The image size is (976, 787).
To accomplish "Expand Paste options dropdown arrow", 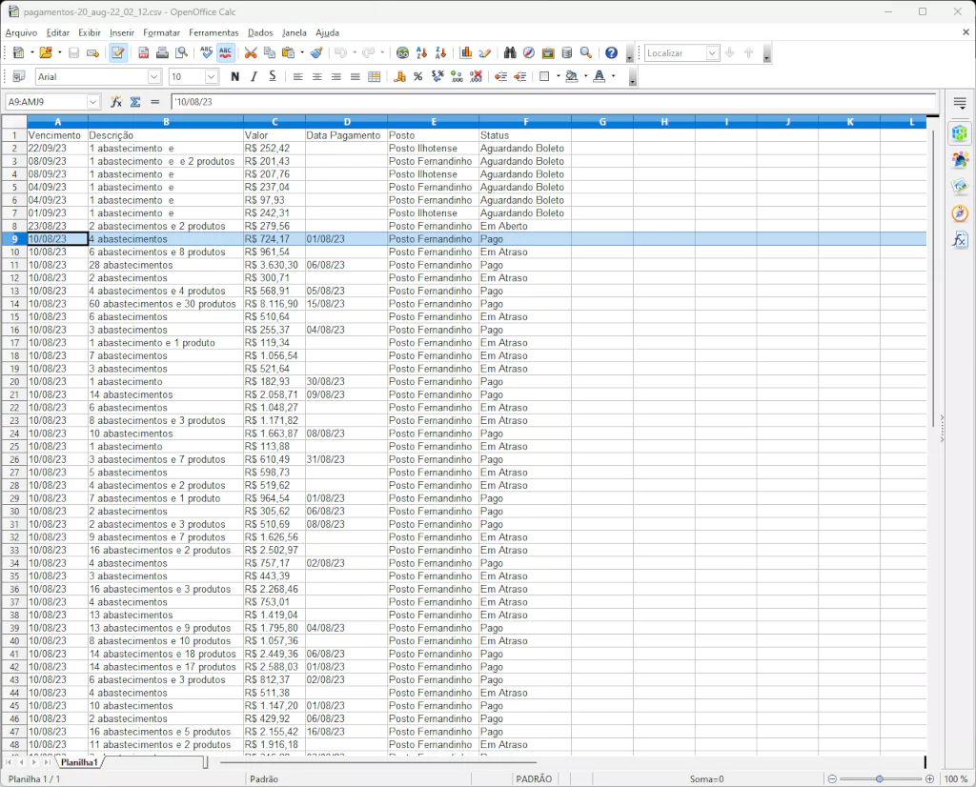I will [302, 53].
